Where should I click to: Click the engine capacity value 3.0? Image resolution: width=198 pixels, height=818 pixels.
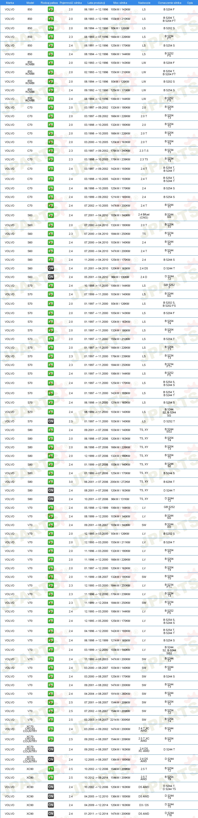[71, 482]
